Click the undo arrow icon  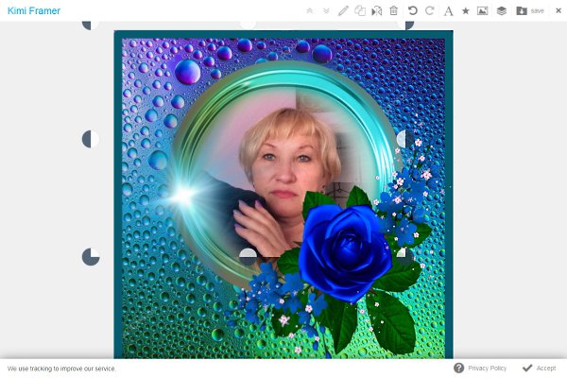pos(412,10)
